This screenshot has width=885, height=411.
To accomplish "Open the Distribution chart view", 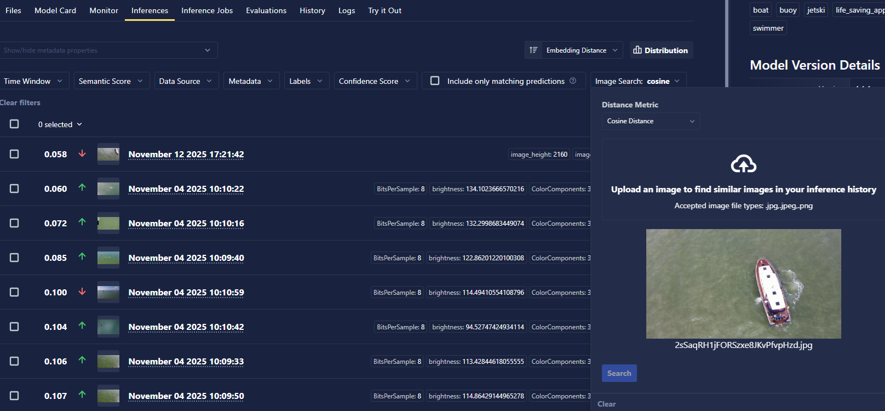I will pos(661,50).
